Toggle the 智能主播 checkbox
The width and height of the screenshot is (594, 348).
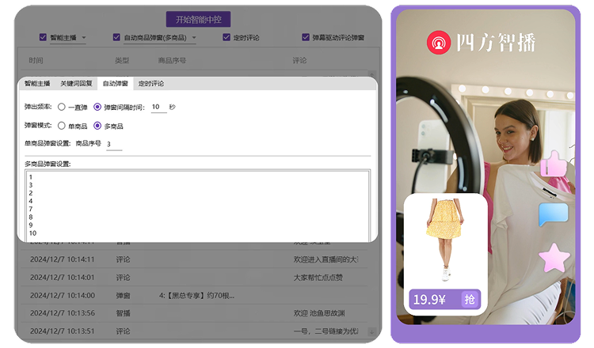click(x=43, y=37)
